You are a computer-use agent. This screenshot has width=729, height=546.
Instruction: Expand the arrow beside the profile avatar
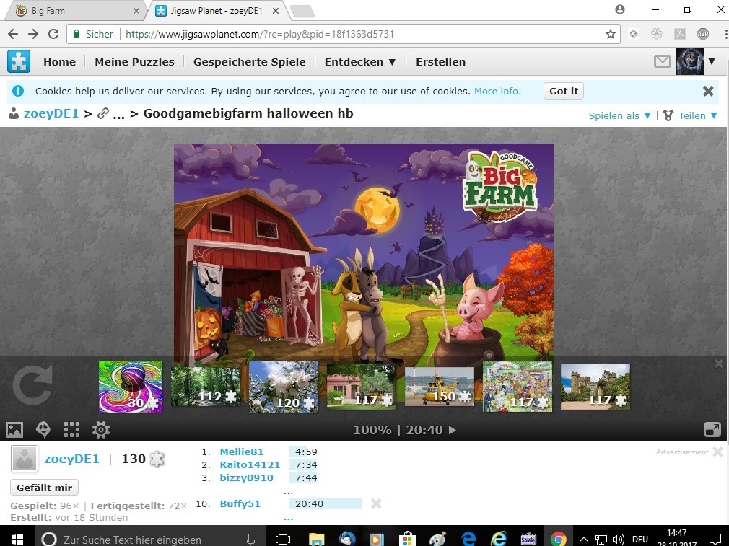[x=712, y=61]
